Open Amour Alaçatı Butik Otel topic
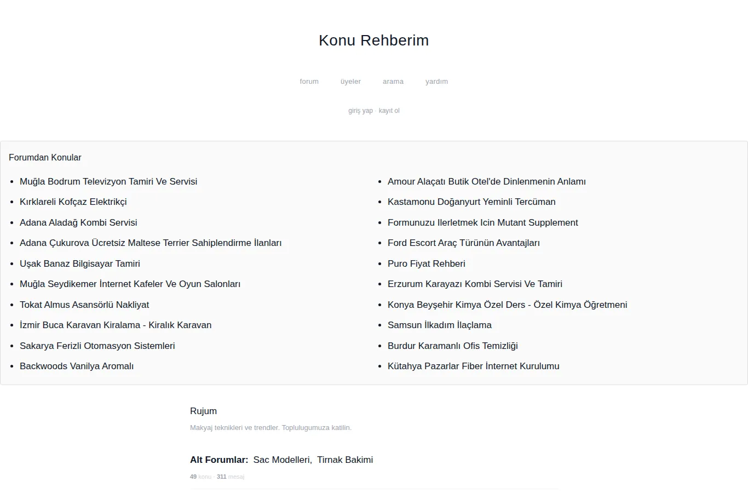 coord(487,181)
